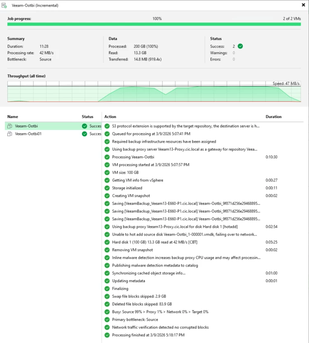
Task: Click the 0:01:00 duration value
Action: [272, 273]
